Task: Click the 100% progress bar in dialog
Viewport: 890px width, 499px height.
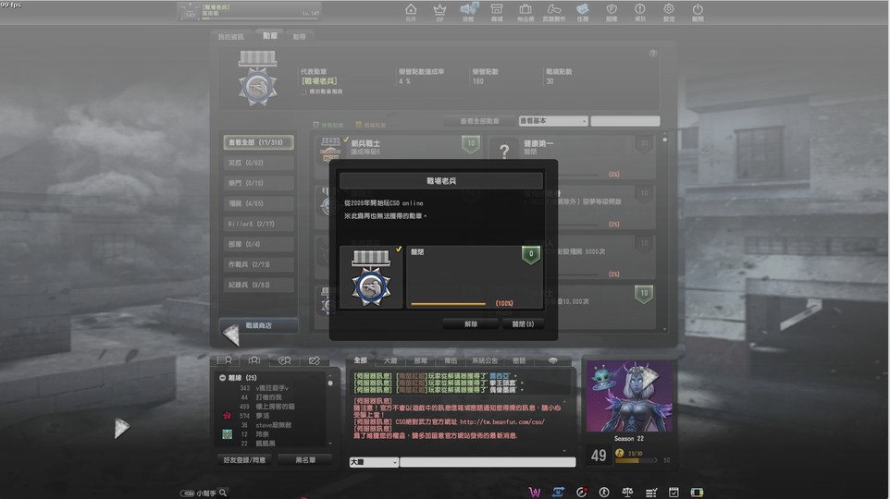Action: 449,304
